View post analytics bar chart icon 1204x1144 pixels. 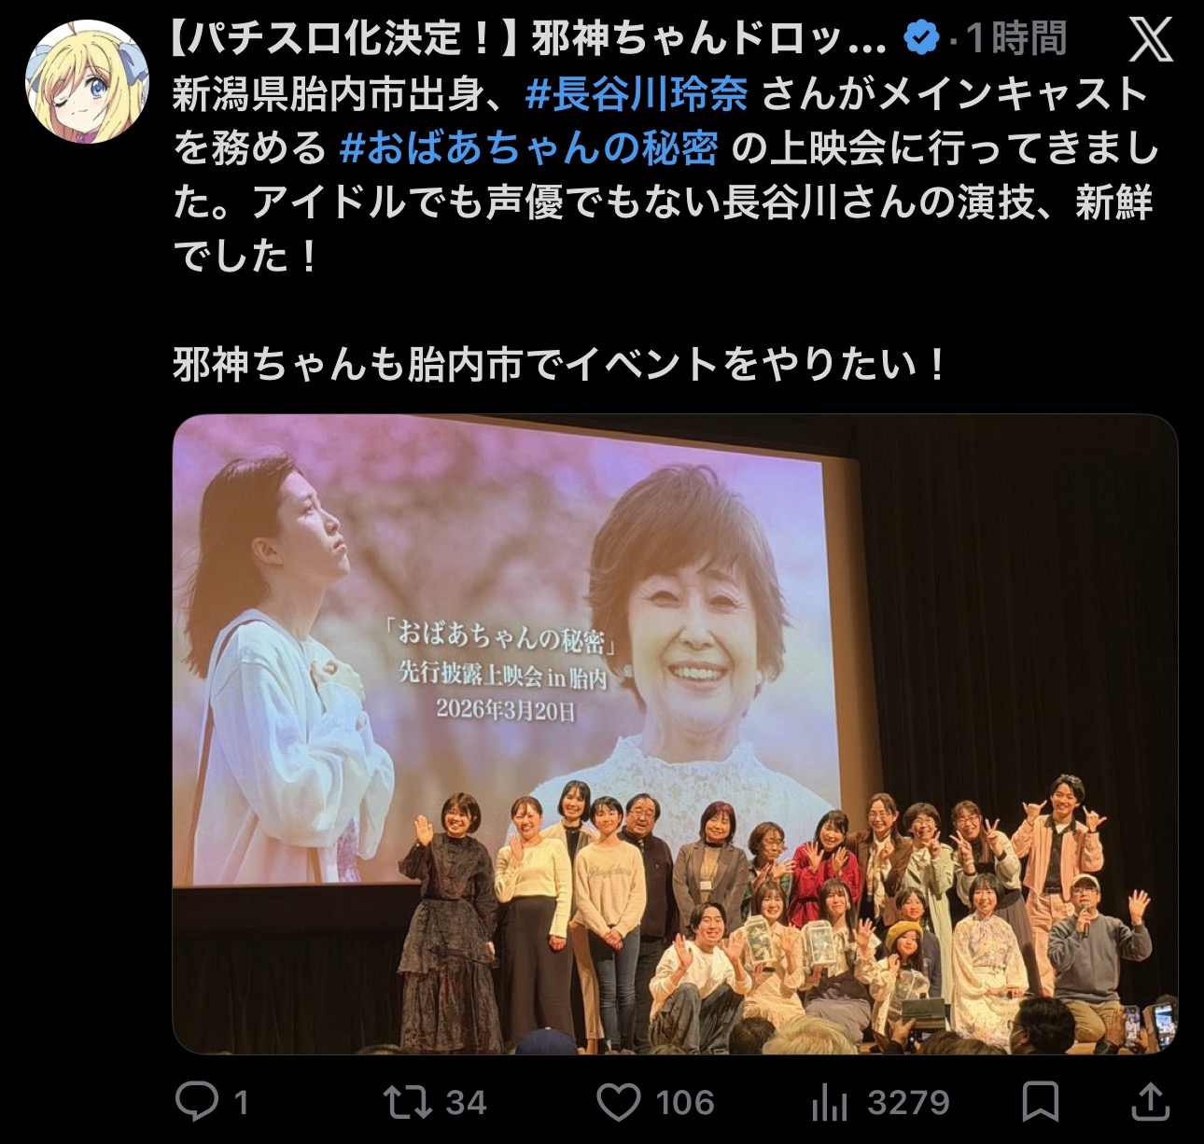(x=829, y=1103)
